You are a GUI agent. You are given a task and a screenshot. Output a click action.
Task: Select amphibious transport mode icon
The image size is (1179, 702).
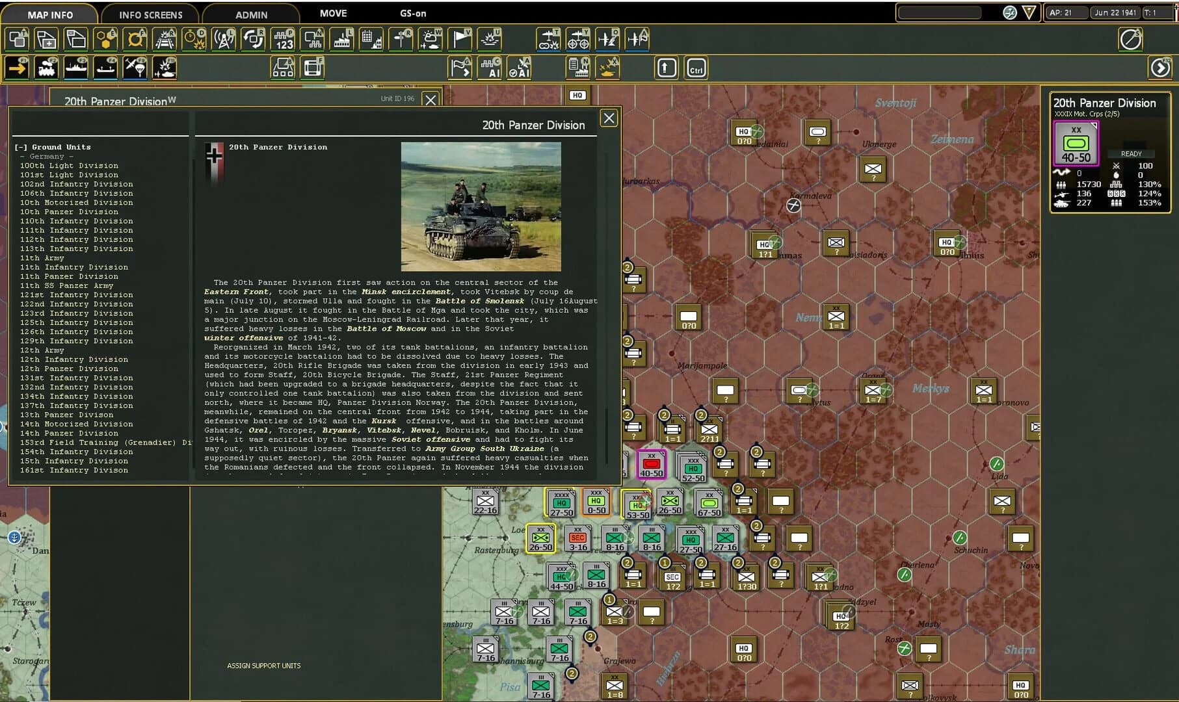(x=106, y=68)
